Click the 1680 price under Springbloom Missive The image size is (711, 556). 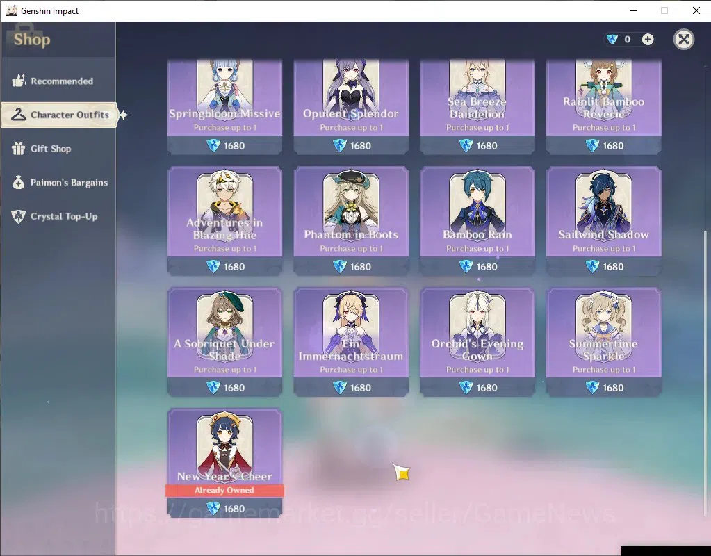tap(234, 145)
